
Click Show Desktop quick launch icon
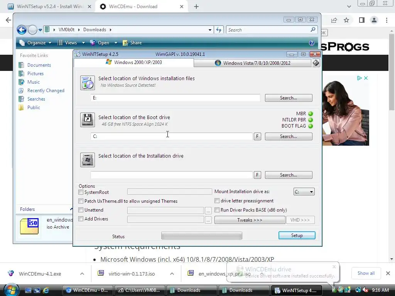tap(28, 290)
